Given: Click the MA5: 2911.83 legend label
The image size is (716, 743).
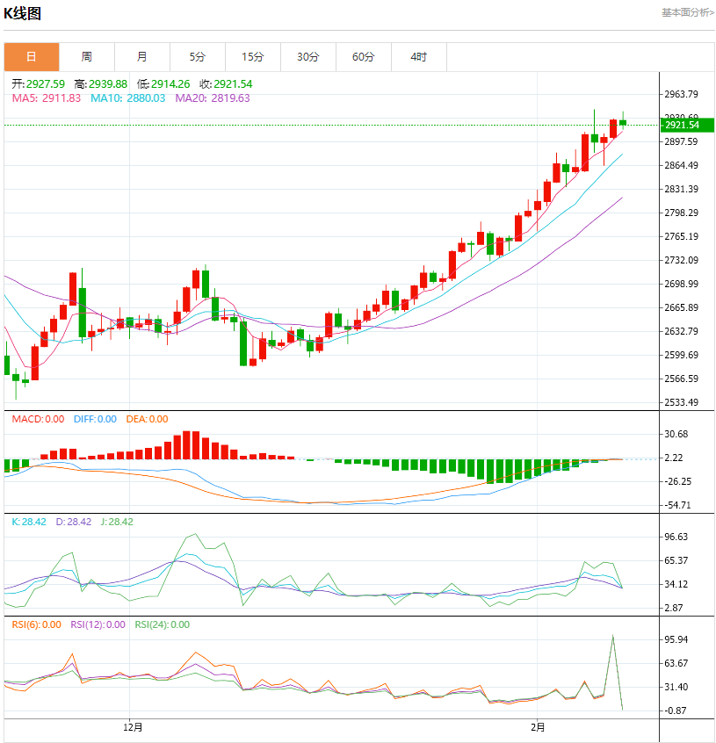Looking at the screenshot, I should [x=47, y=97].
